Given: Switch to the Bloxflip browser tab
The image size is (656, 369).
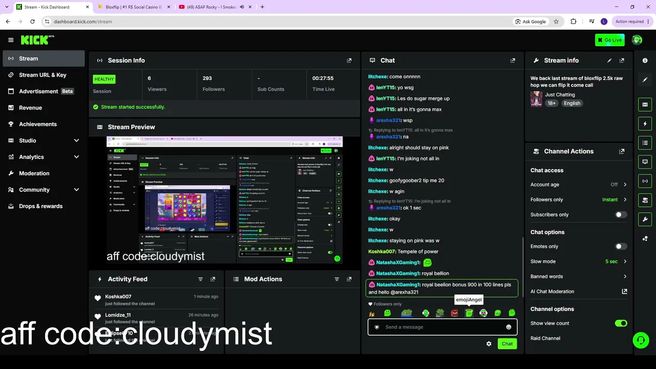Looking at the screenshot, I should (133, 7).
